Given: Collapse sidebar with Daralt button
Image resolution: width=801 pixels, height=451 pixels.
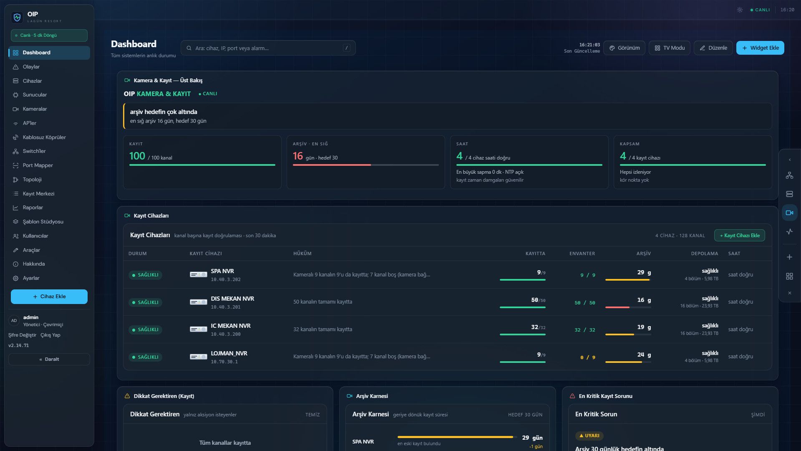Looking at the screenshot, I should pyautogui.click(x=49, y=359).
